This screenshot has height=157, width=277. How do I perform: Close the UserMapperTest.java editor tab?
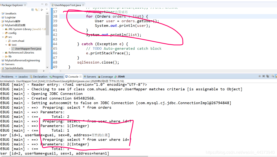(83, 5)
